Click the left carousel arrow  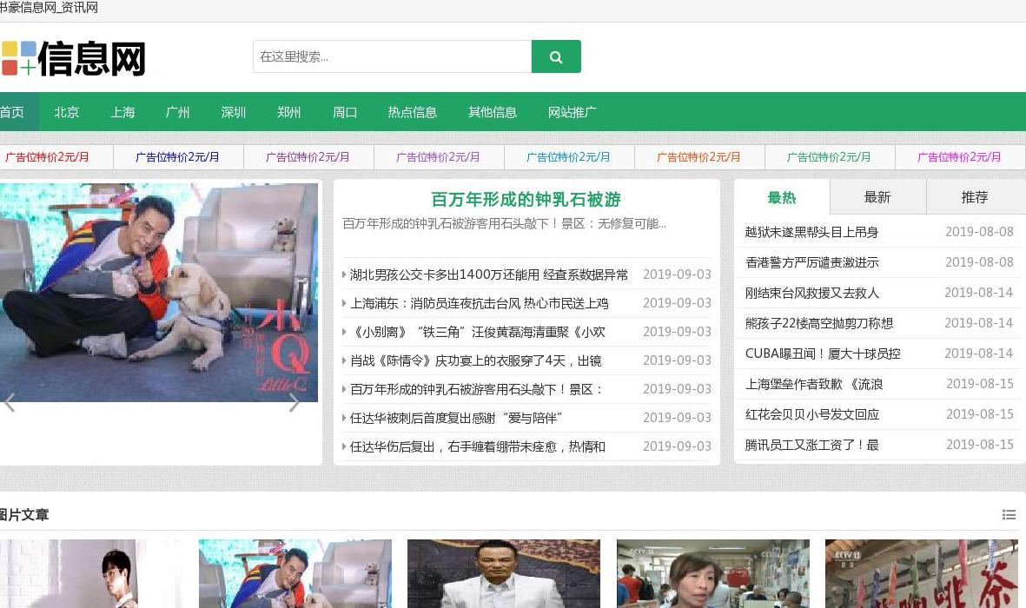pyautogui.click(x=9, y=402)
